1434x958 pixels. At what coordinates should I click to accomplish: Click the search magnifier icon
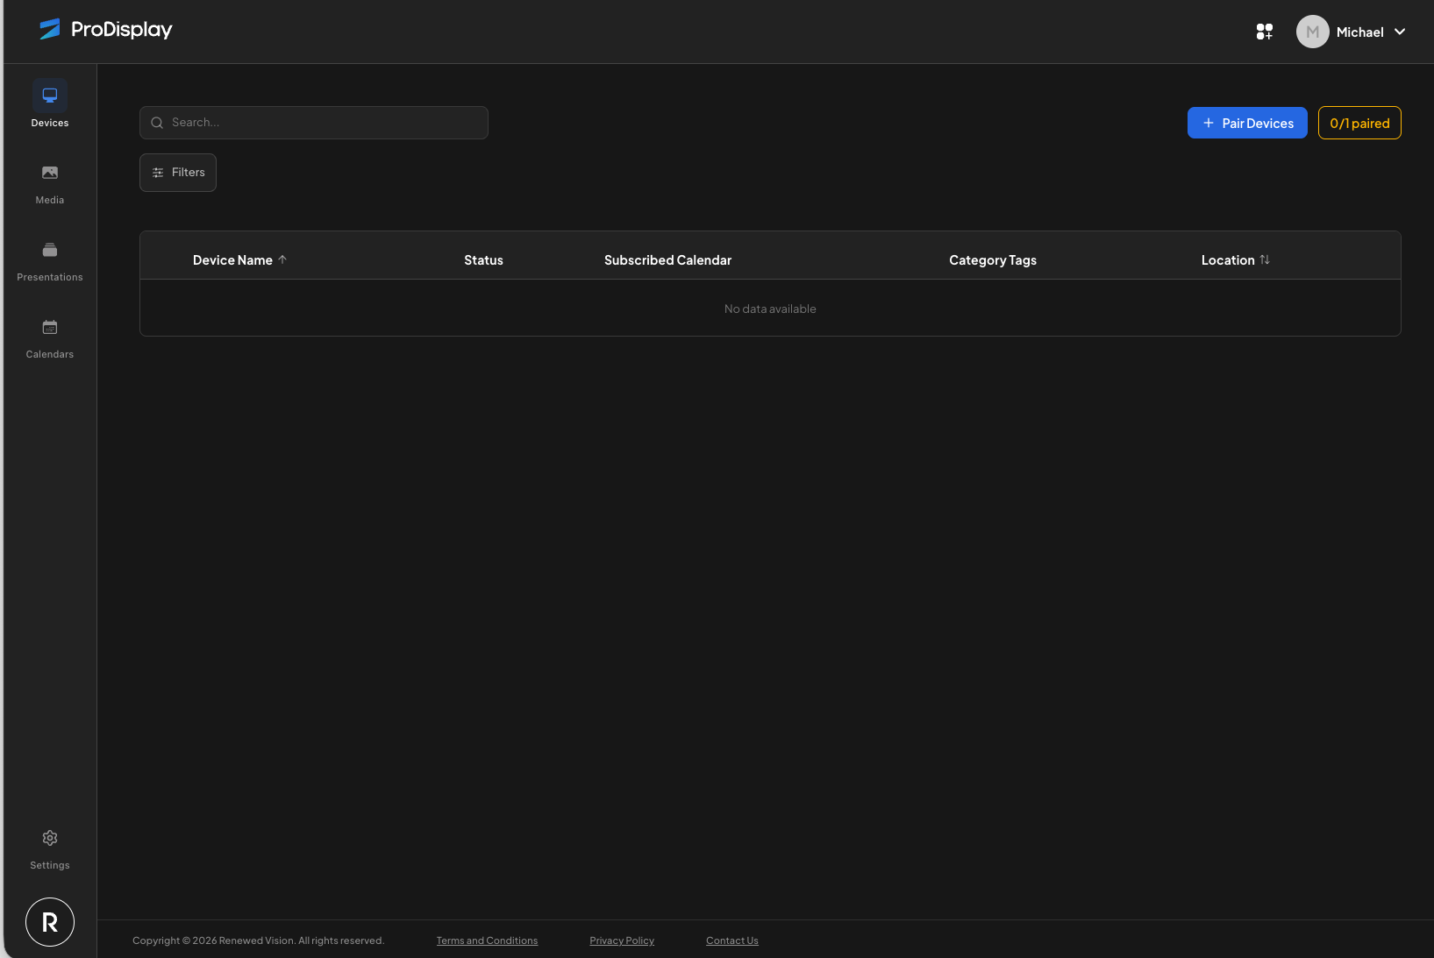pos(157,123)
